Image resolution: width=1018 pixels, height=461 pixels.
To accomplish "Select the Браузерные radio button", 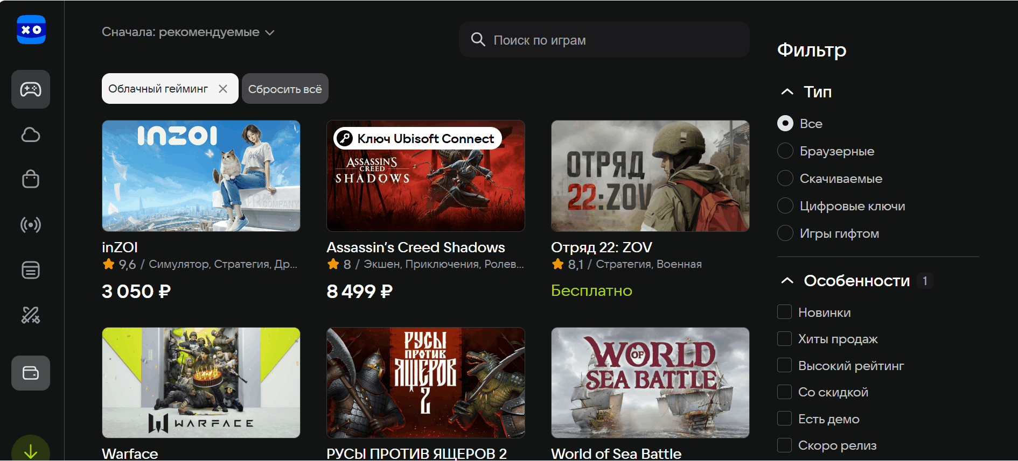I will click(785, 151).
